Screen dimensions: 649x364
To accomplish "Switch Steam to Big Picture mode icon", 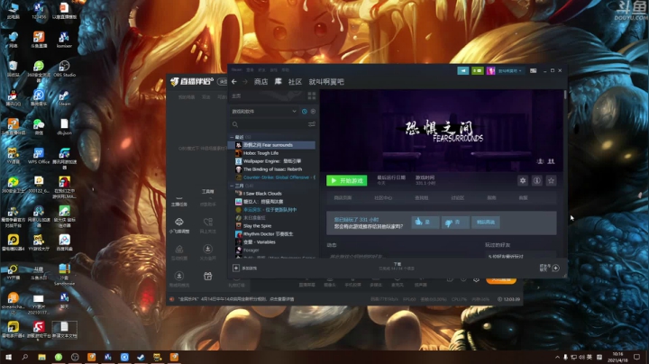I will point(533,71).
